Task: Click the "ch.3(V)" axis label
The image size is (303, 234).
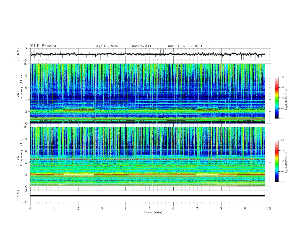Action: tap(18, 196)
